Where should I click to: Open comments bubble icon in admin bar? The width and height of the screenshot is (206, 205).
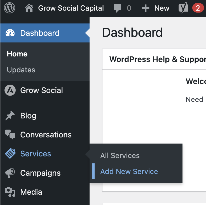(x=117, y=8)
